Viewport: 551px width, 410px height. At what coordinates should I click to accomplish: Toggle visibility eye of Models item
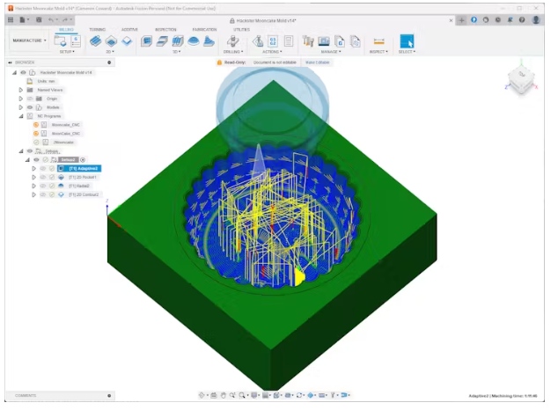[x=30, y=107]
